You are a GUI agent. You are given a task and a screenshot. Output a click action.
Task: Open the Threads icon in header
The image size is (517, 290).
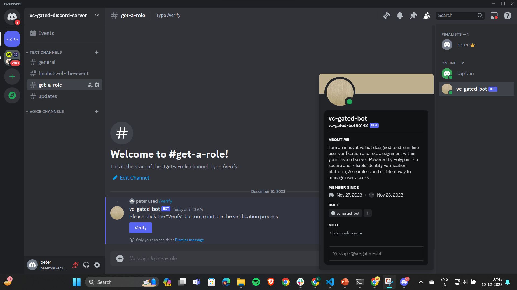tap(386, 16)
